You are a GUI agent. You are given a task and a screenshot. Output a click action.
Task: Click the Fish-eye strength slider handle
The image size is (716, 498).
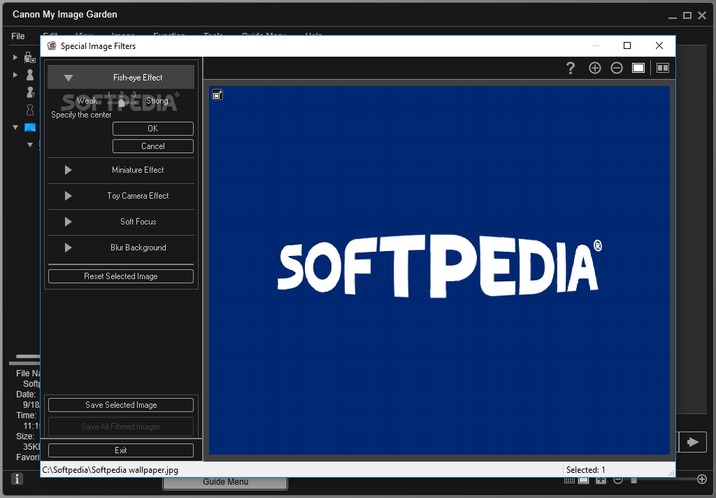coord(122,103)
